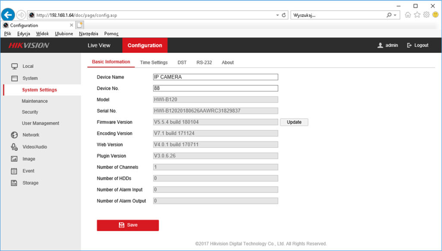Click the Update firmware button

tap(294, 122)
